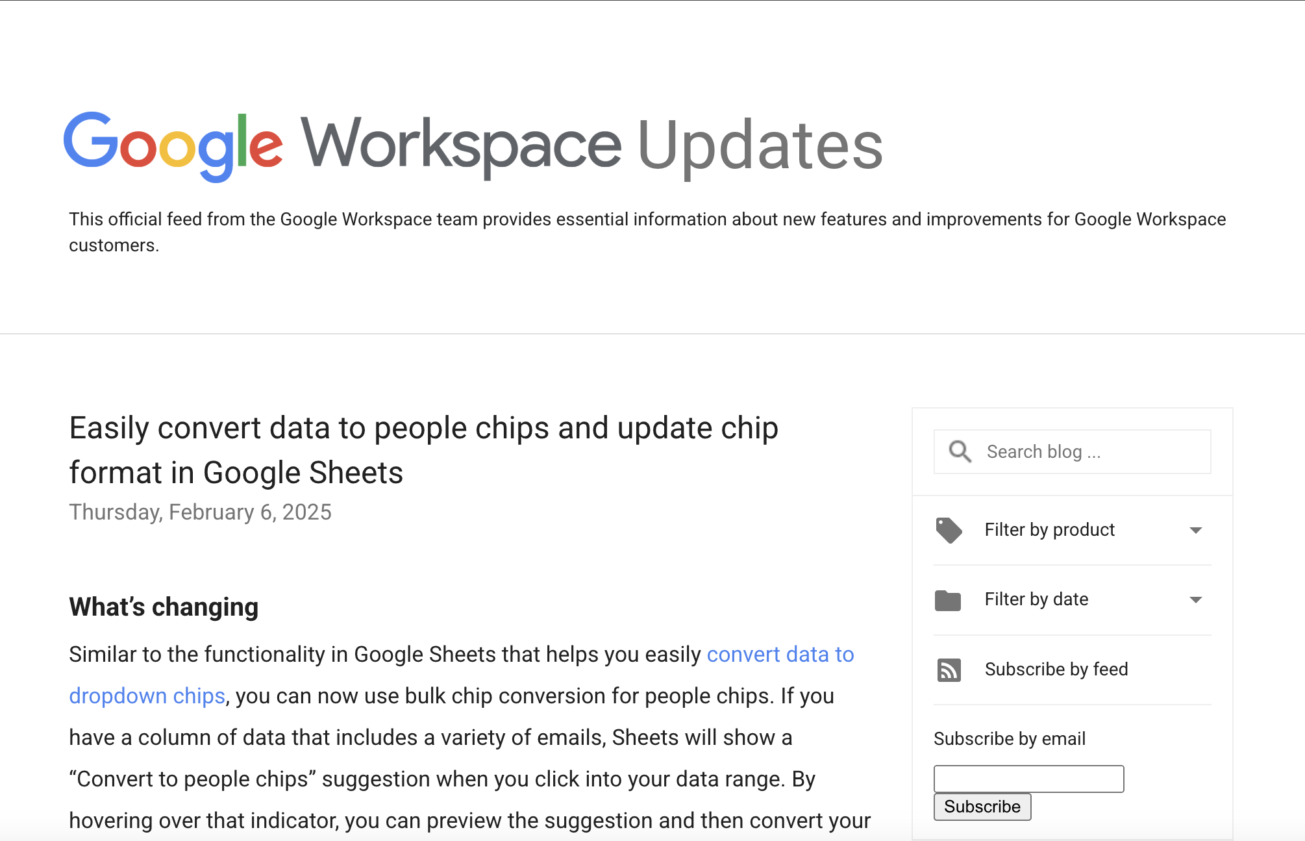The width and height of the screenshot is (1305, 841).
Task: Open Filter by date options
Action: click(1036, 599)
